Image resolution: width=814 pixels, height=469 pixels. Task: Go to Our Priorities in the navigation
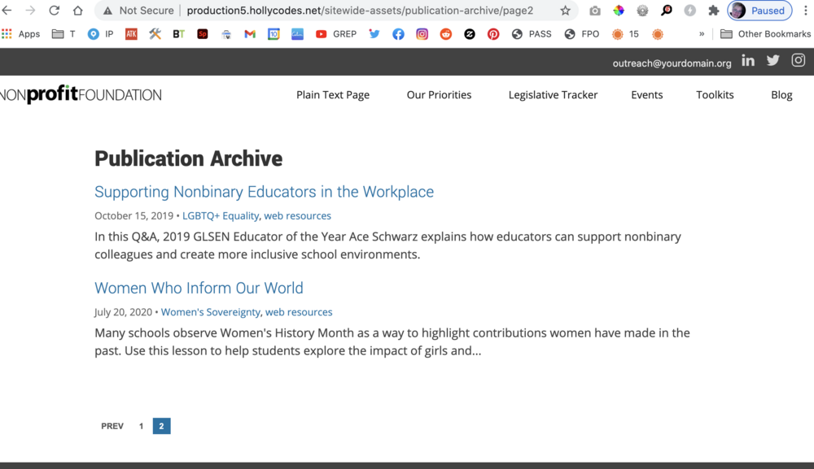click(x=439, y=95)
